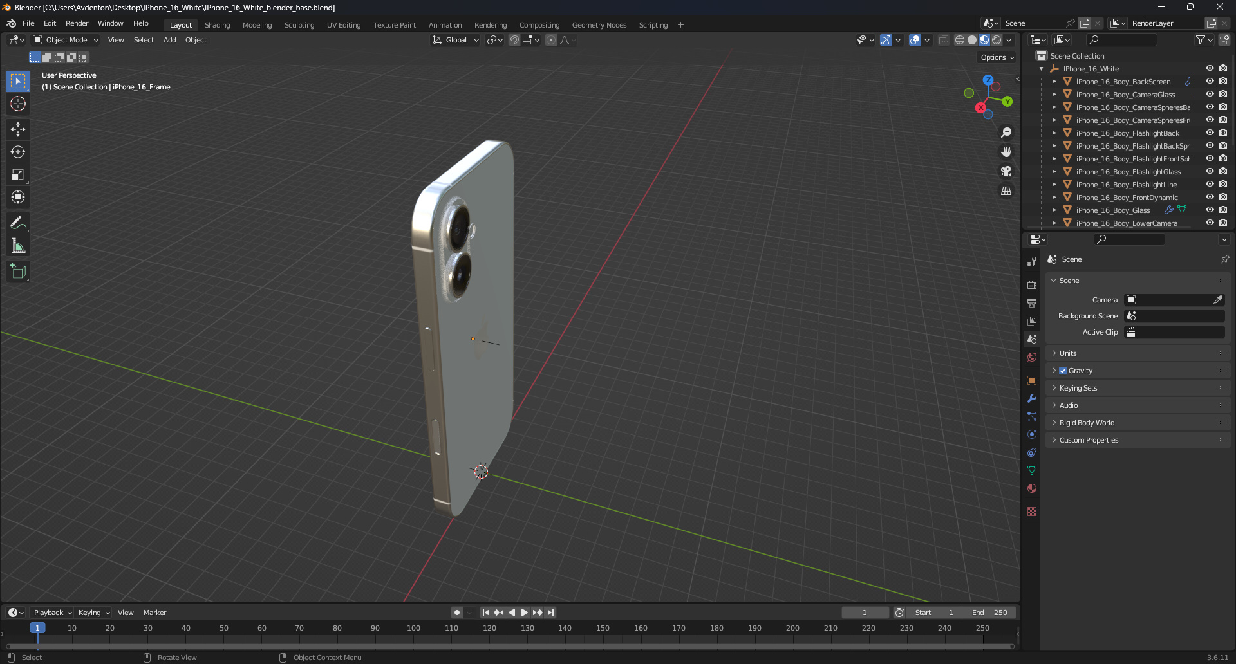This screenshot has height=664, width=1236.
Task: Switch to the Shading workspace tab
Action: click(217, 25)
